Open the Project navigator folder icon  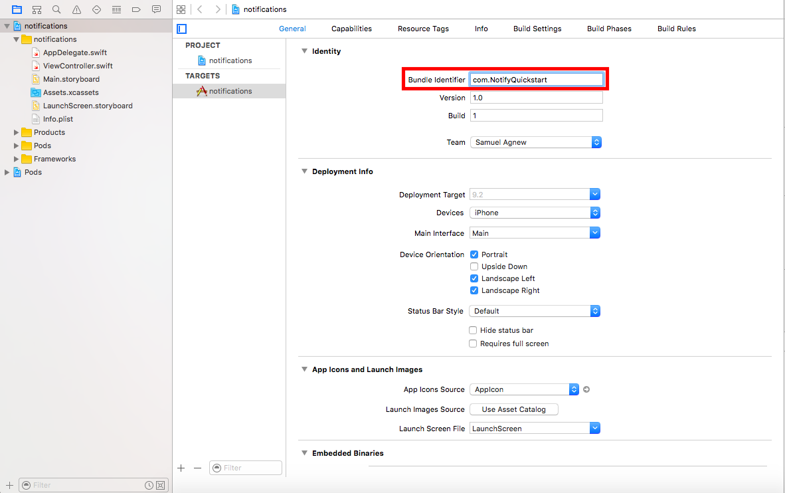tap(17, 9)
